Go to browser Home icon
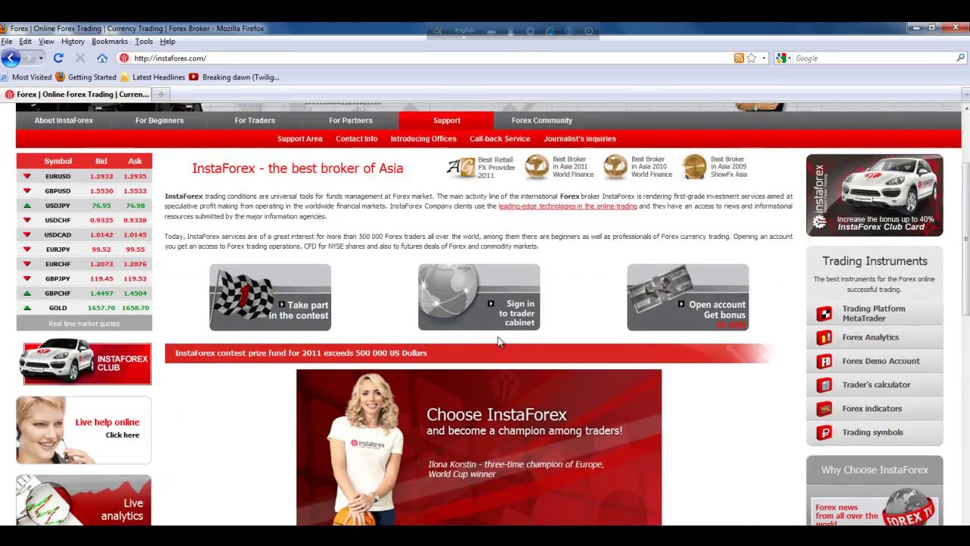Image resolution: width=970 pixels, height=546 pixels. (x=102, y=58)
